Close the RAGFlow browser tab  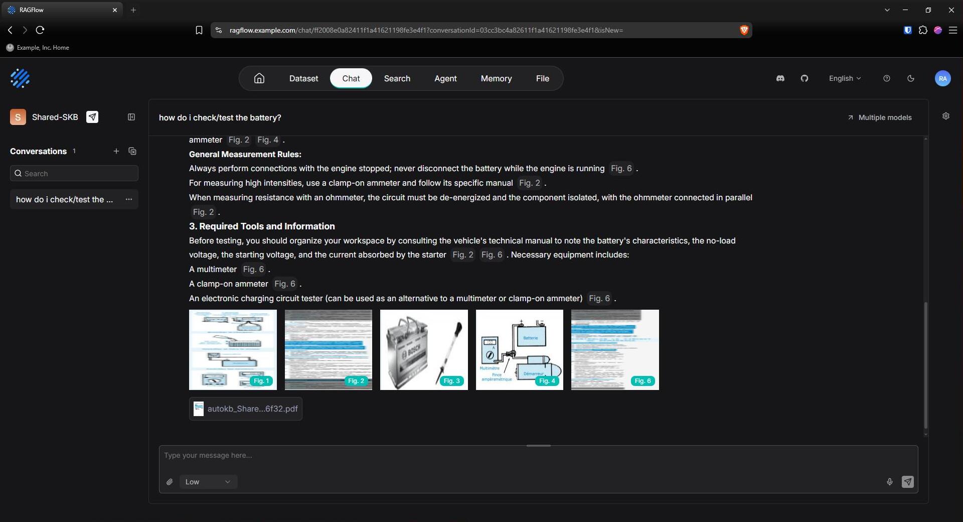point(115,10)
